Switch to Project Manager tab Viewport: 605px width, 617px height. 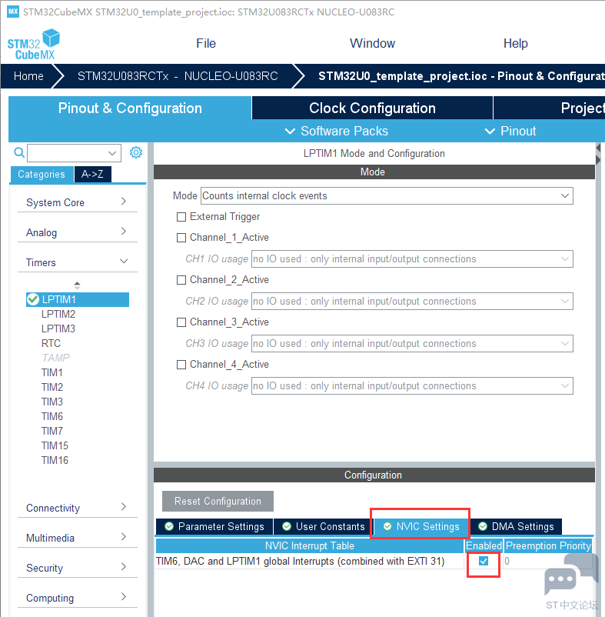pos(549,108)
